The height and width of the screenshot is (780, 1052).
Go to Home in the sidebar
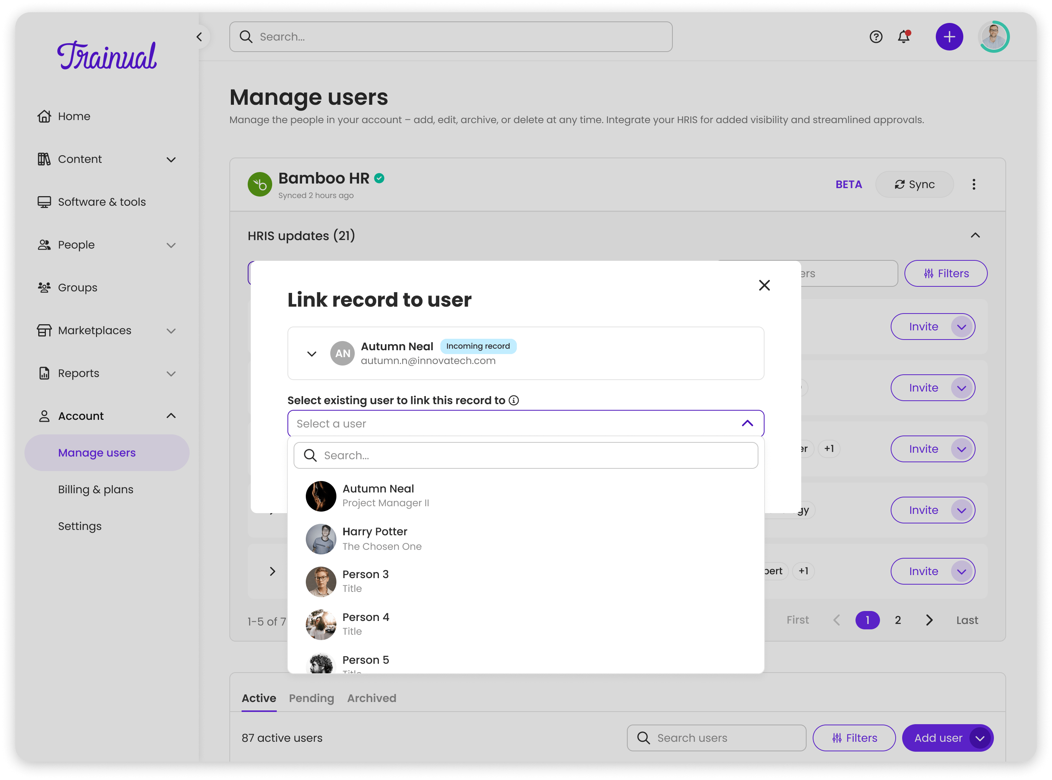pos(64,116)
